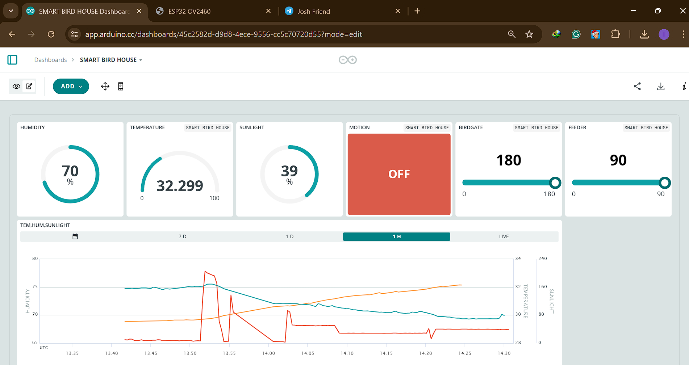The height and width of the screenshot is (365, 689).
Task: Open the ADD widget dropdown
Action: [71, 86]
